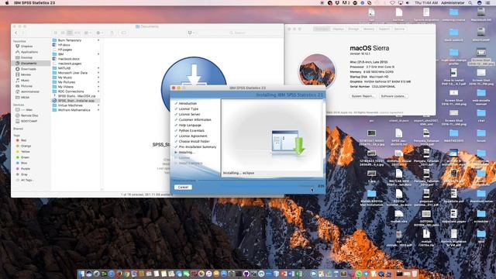Open Notification Center in menu bar
The image size is (496, 279).
point(488,2)
